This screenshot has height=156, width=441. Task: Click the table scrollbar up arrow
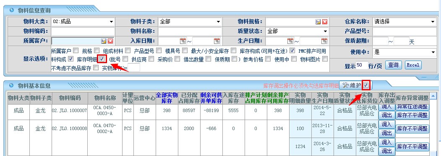click(433, 96)
